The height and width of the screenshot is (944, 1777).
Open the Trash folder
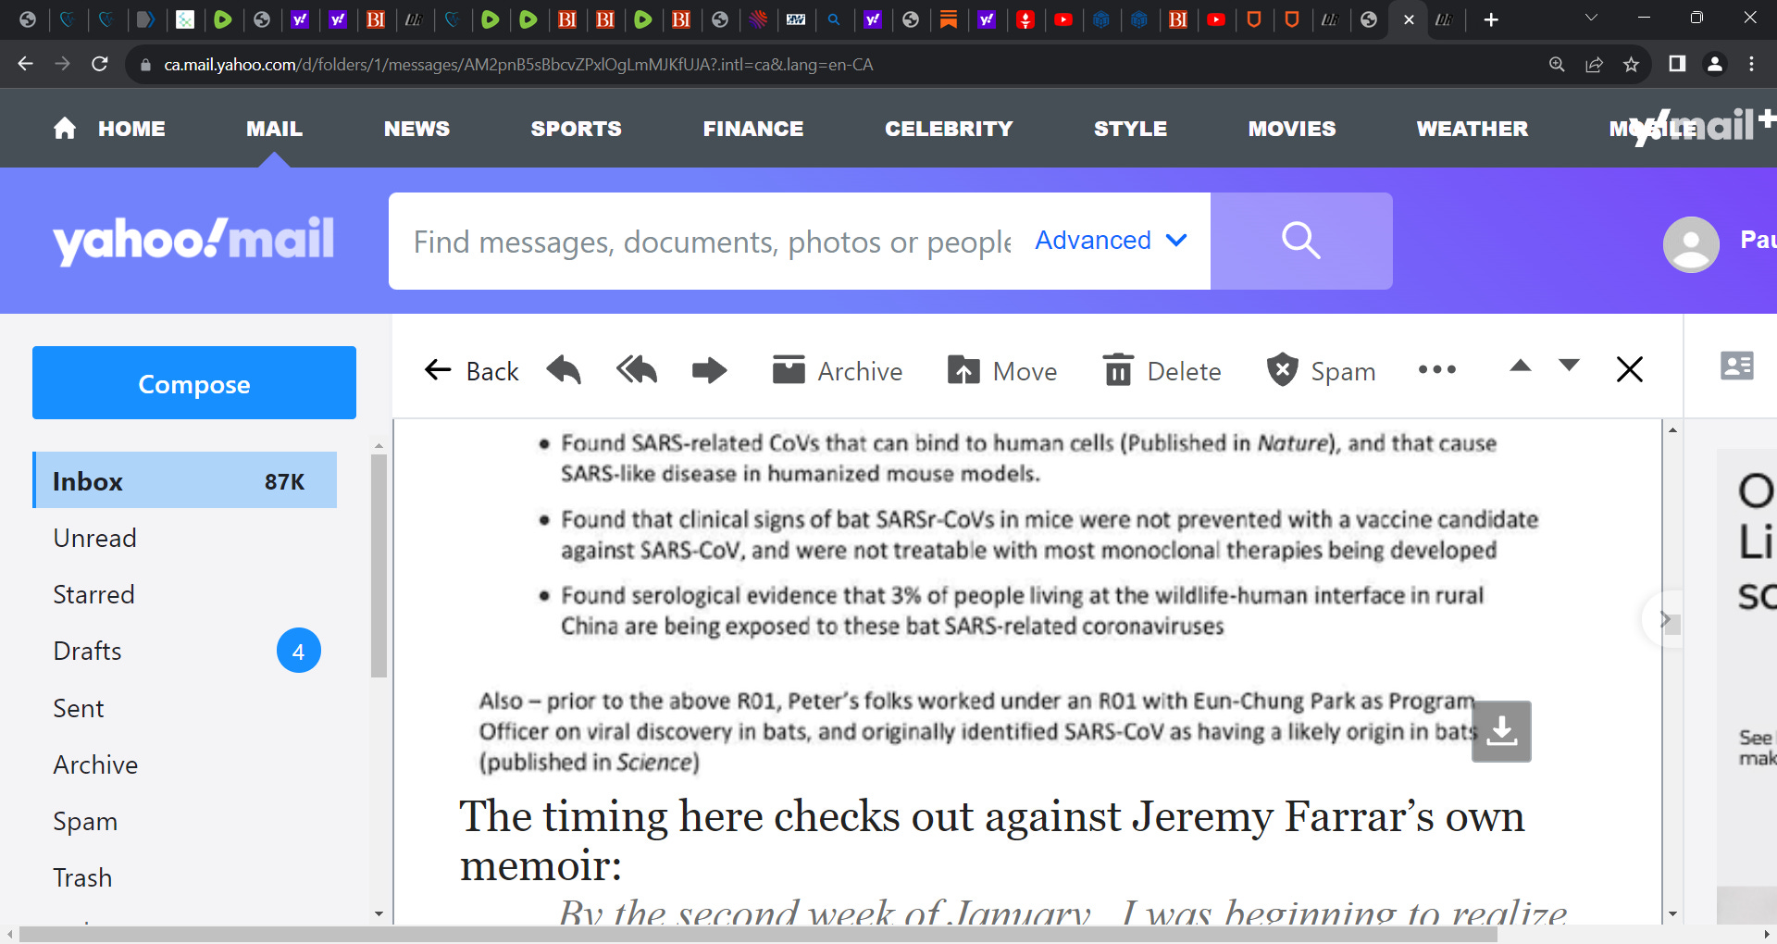click(82, 877)
